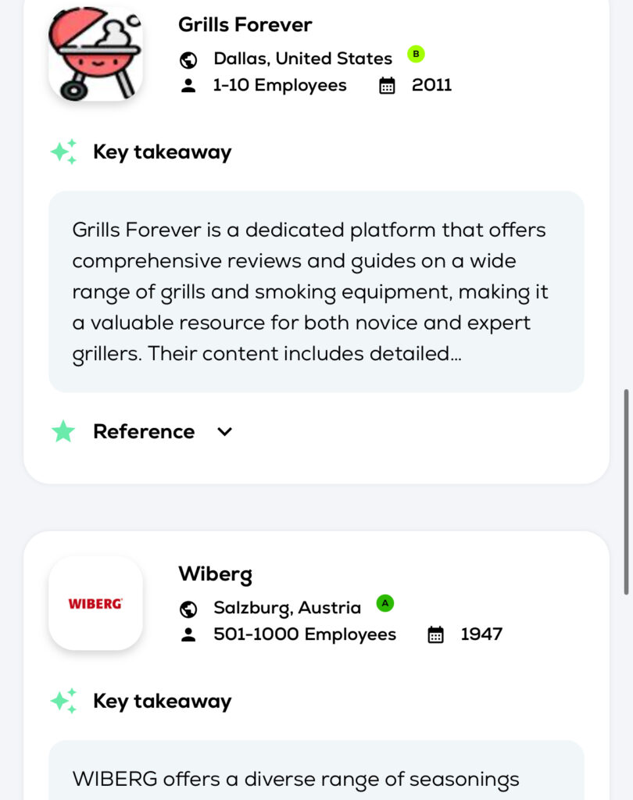Click the green B rating badge
Screen dimensions: 633x800
[416, 54]
